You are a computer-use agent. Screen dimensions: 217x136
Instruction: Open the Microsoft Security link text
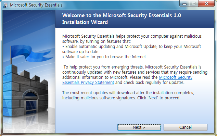pos(176,77)
